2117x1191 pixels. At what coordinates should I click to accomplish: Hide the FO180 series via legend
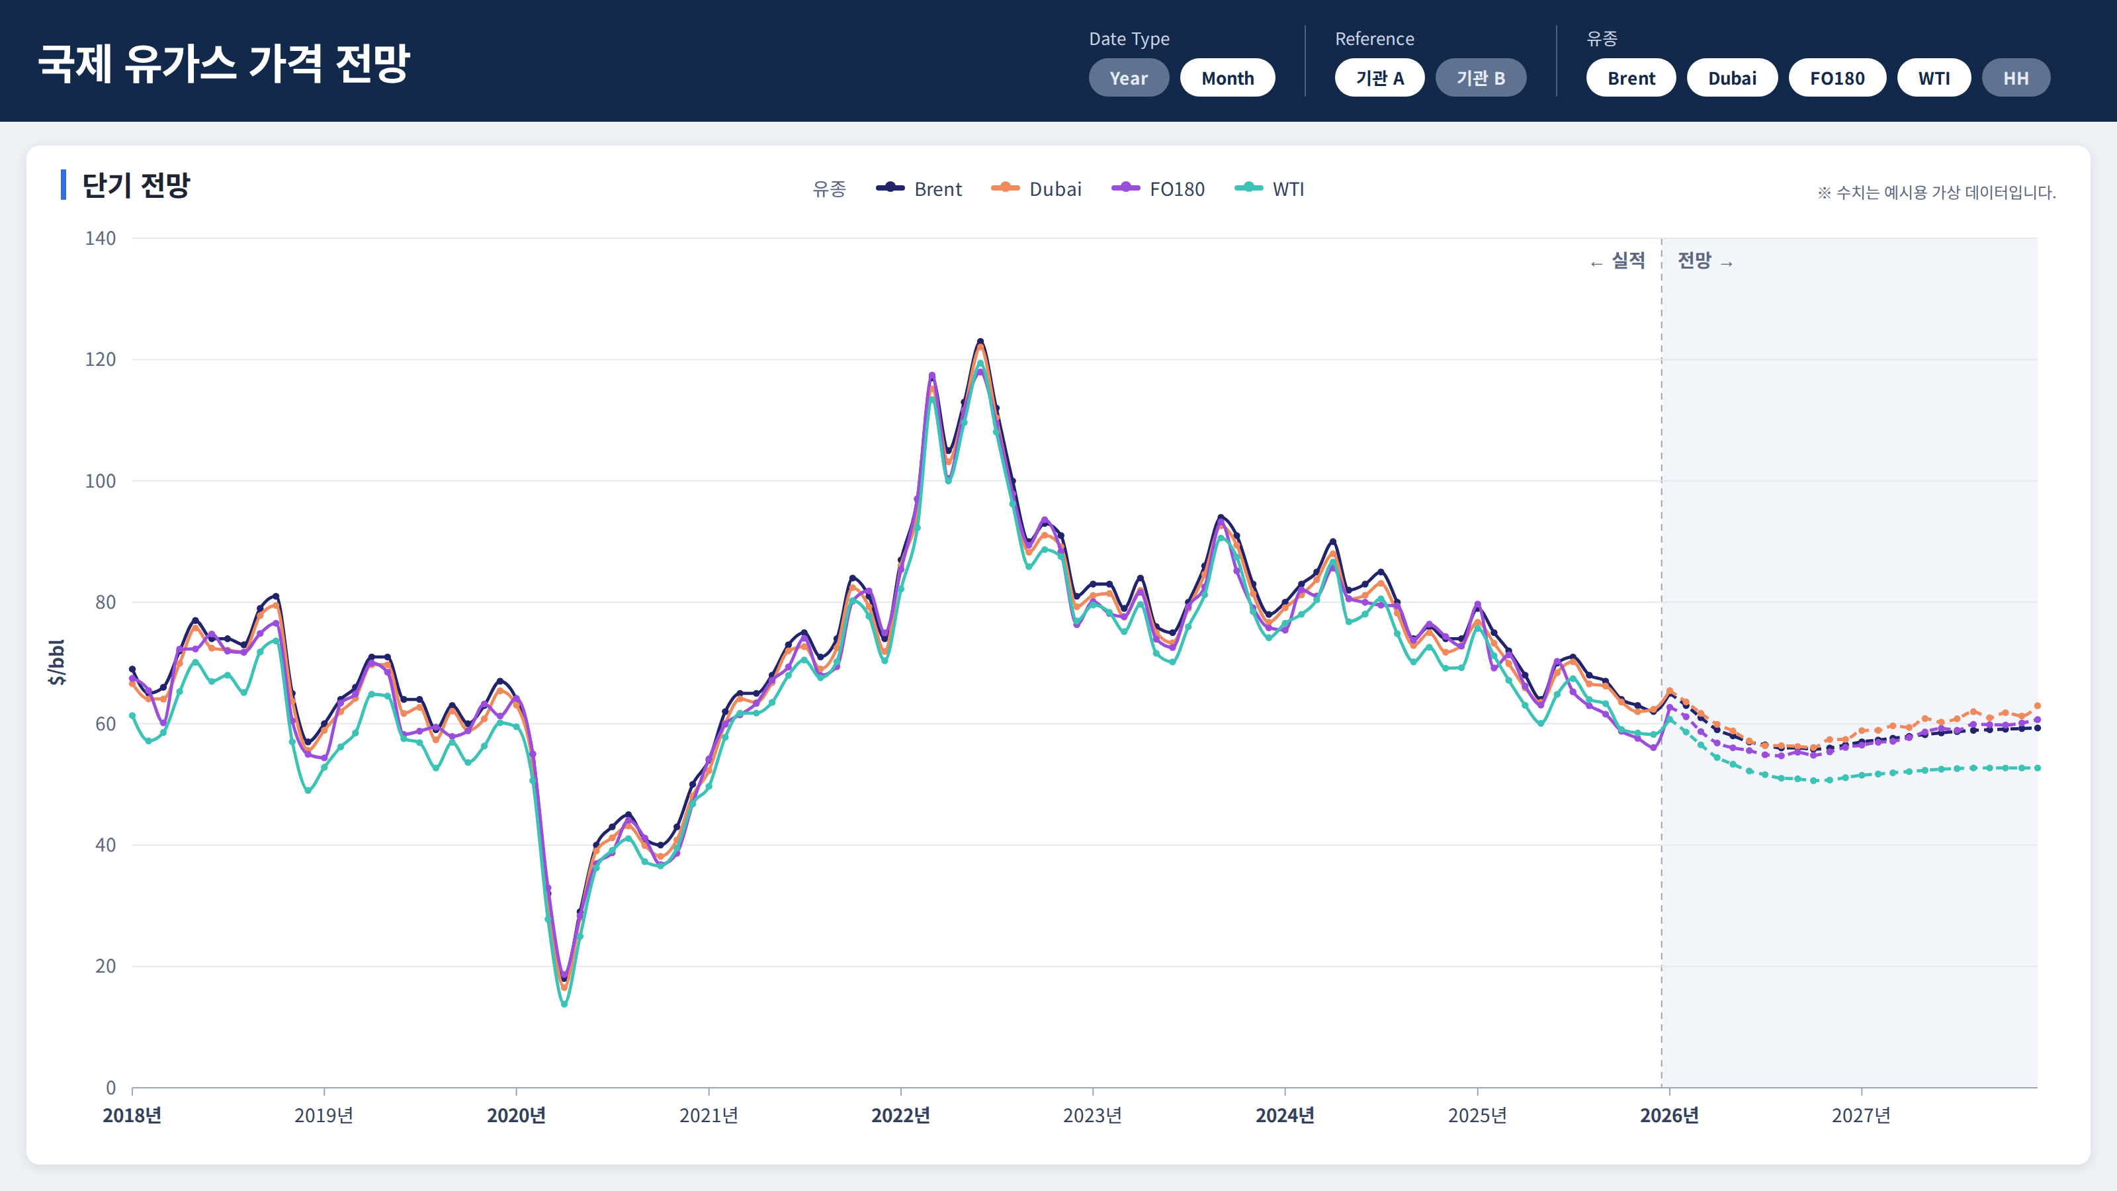1158,189
